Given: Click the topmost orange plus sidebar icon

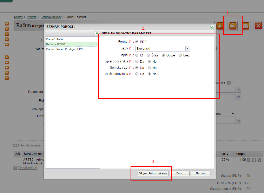Looking at the screenshot, I should tap(7, 24).
